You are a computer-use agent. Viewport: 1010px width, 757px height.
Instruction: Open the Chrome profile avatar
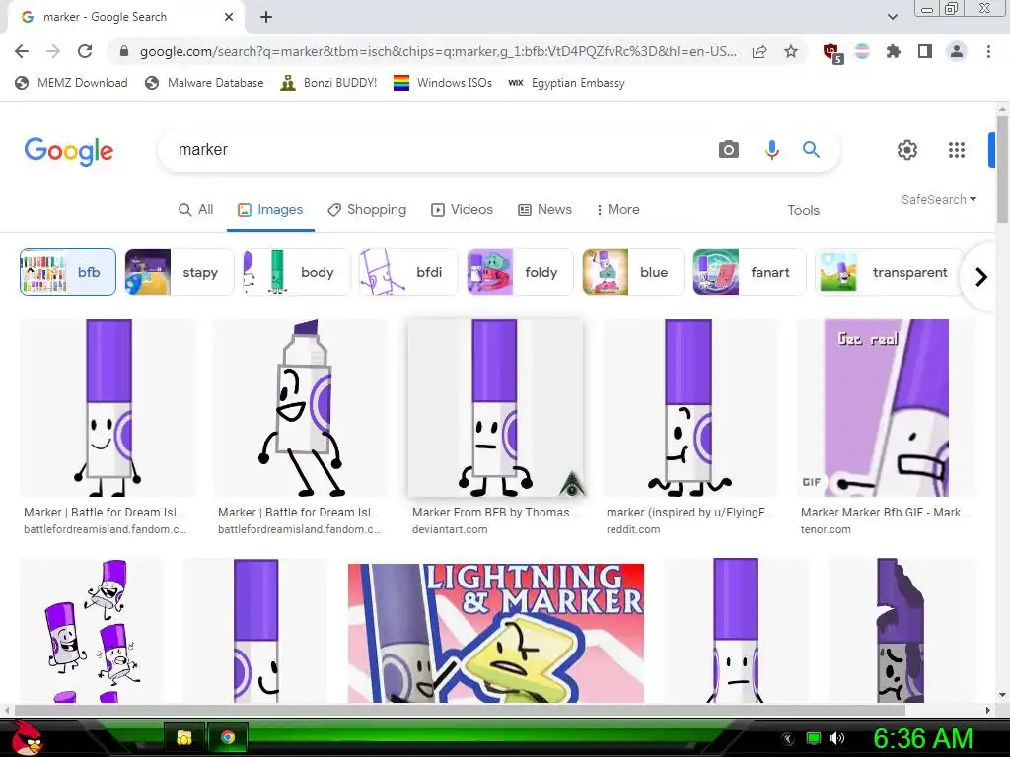click(957, 51)
